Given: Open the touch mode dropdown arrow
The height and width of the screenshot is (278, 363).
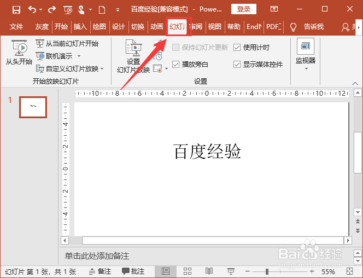Looking at the screenshot, I should [90, 9].
